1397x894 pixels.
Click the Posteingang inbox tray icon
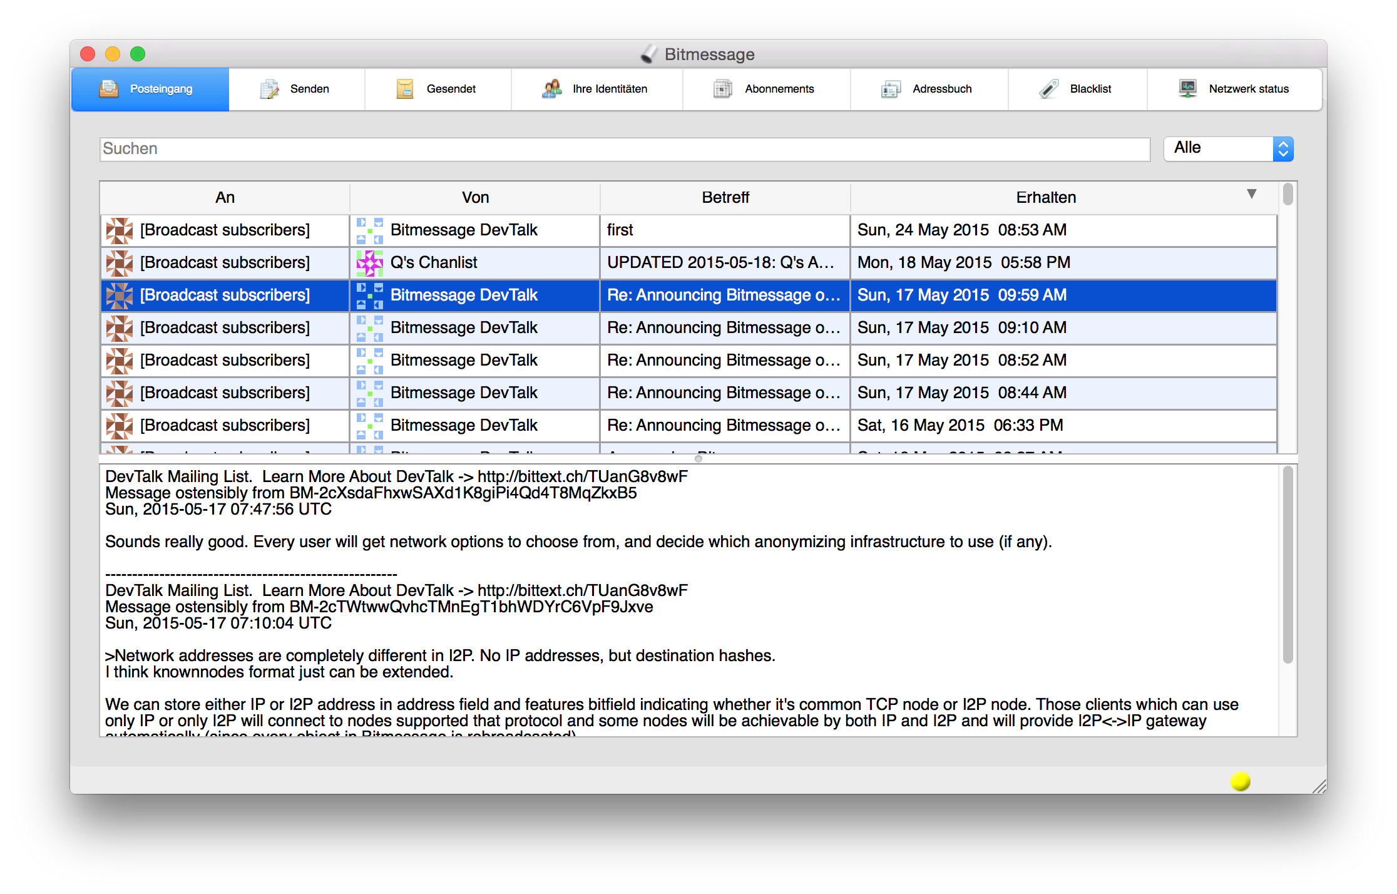click(x=109, y=89)
